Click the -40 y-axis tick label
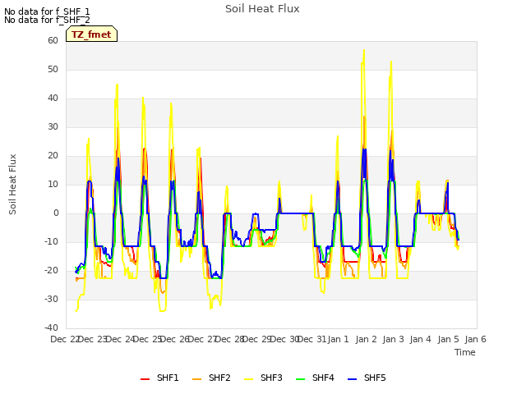 pyautogui.click(x=51, y=328)
